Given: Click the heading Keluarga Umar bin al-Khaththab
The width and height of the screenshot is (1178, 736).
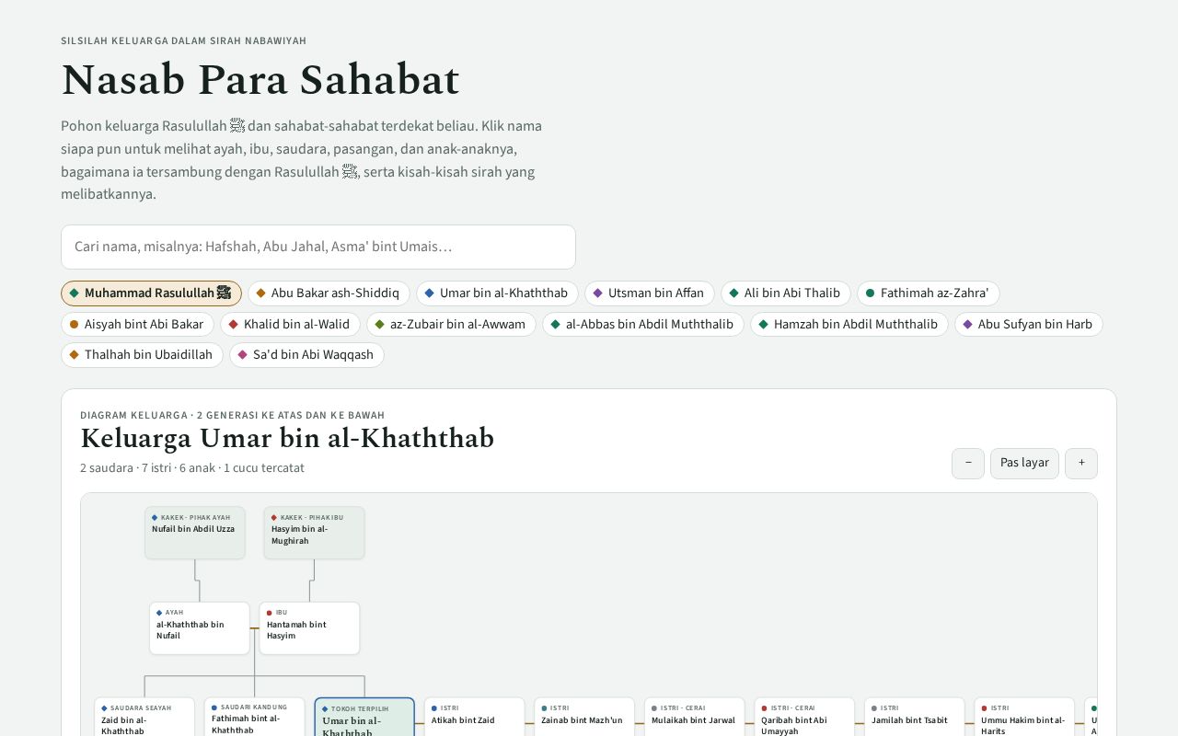Looking at the screenshot, I should pyautogui.click(x=287, y=439).
